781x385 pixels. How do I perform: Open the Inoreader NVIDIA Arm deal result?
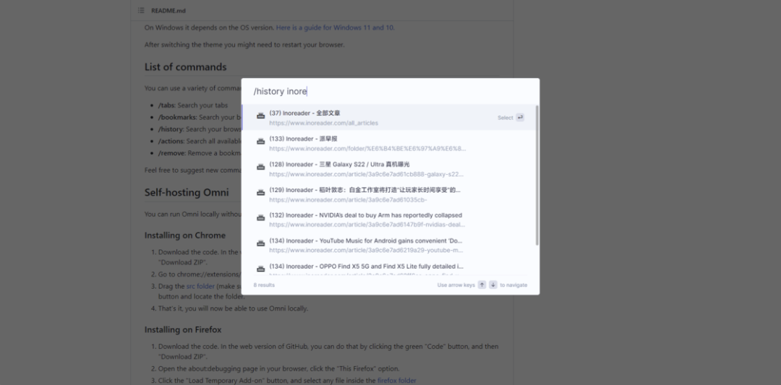coord(389,220)
